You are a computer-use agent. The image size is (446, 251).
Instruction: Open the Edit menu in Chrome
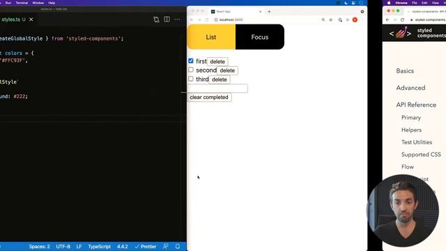(424, 3)
